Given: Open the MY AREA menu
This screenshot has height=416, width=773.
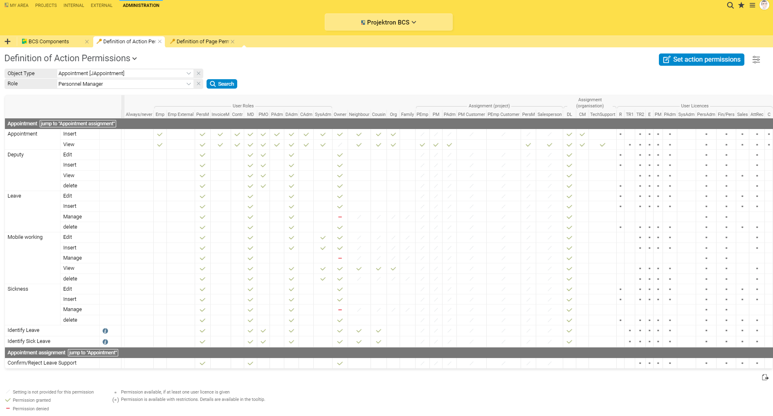Looking at the screenshot, I should (16, 5).
